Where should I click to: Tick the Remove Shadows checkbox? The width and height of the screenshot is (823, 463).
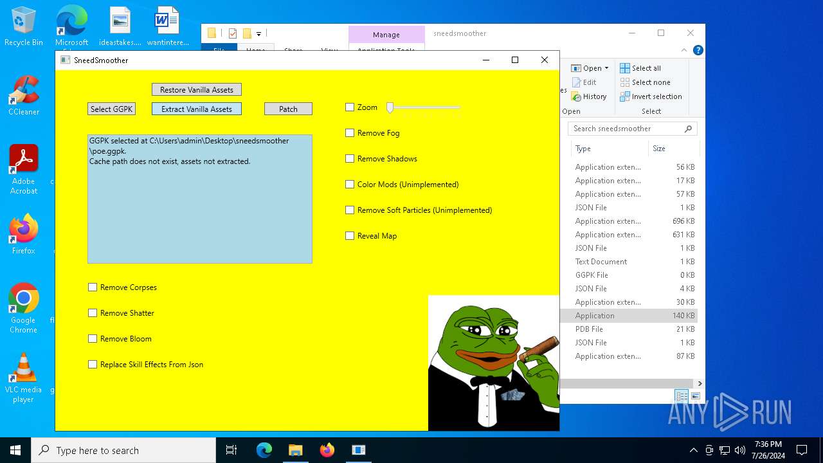point(350,159)
